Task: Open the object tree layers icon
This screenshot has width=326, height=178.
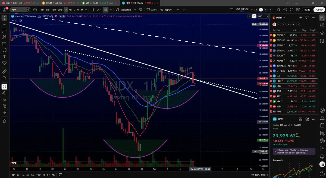Action: [322, 33]
